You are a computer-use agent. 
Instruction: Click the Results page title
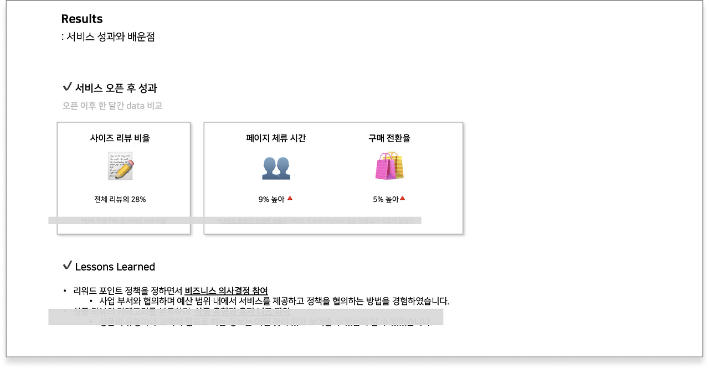82,18
